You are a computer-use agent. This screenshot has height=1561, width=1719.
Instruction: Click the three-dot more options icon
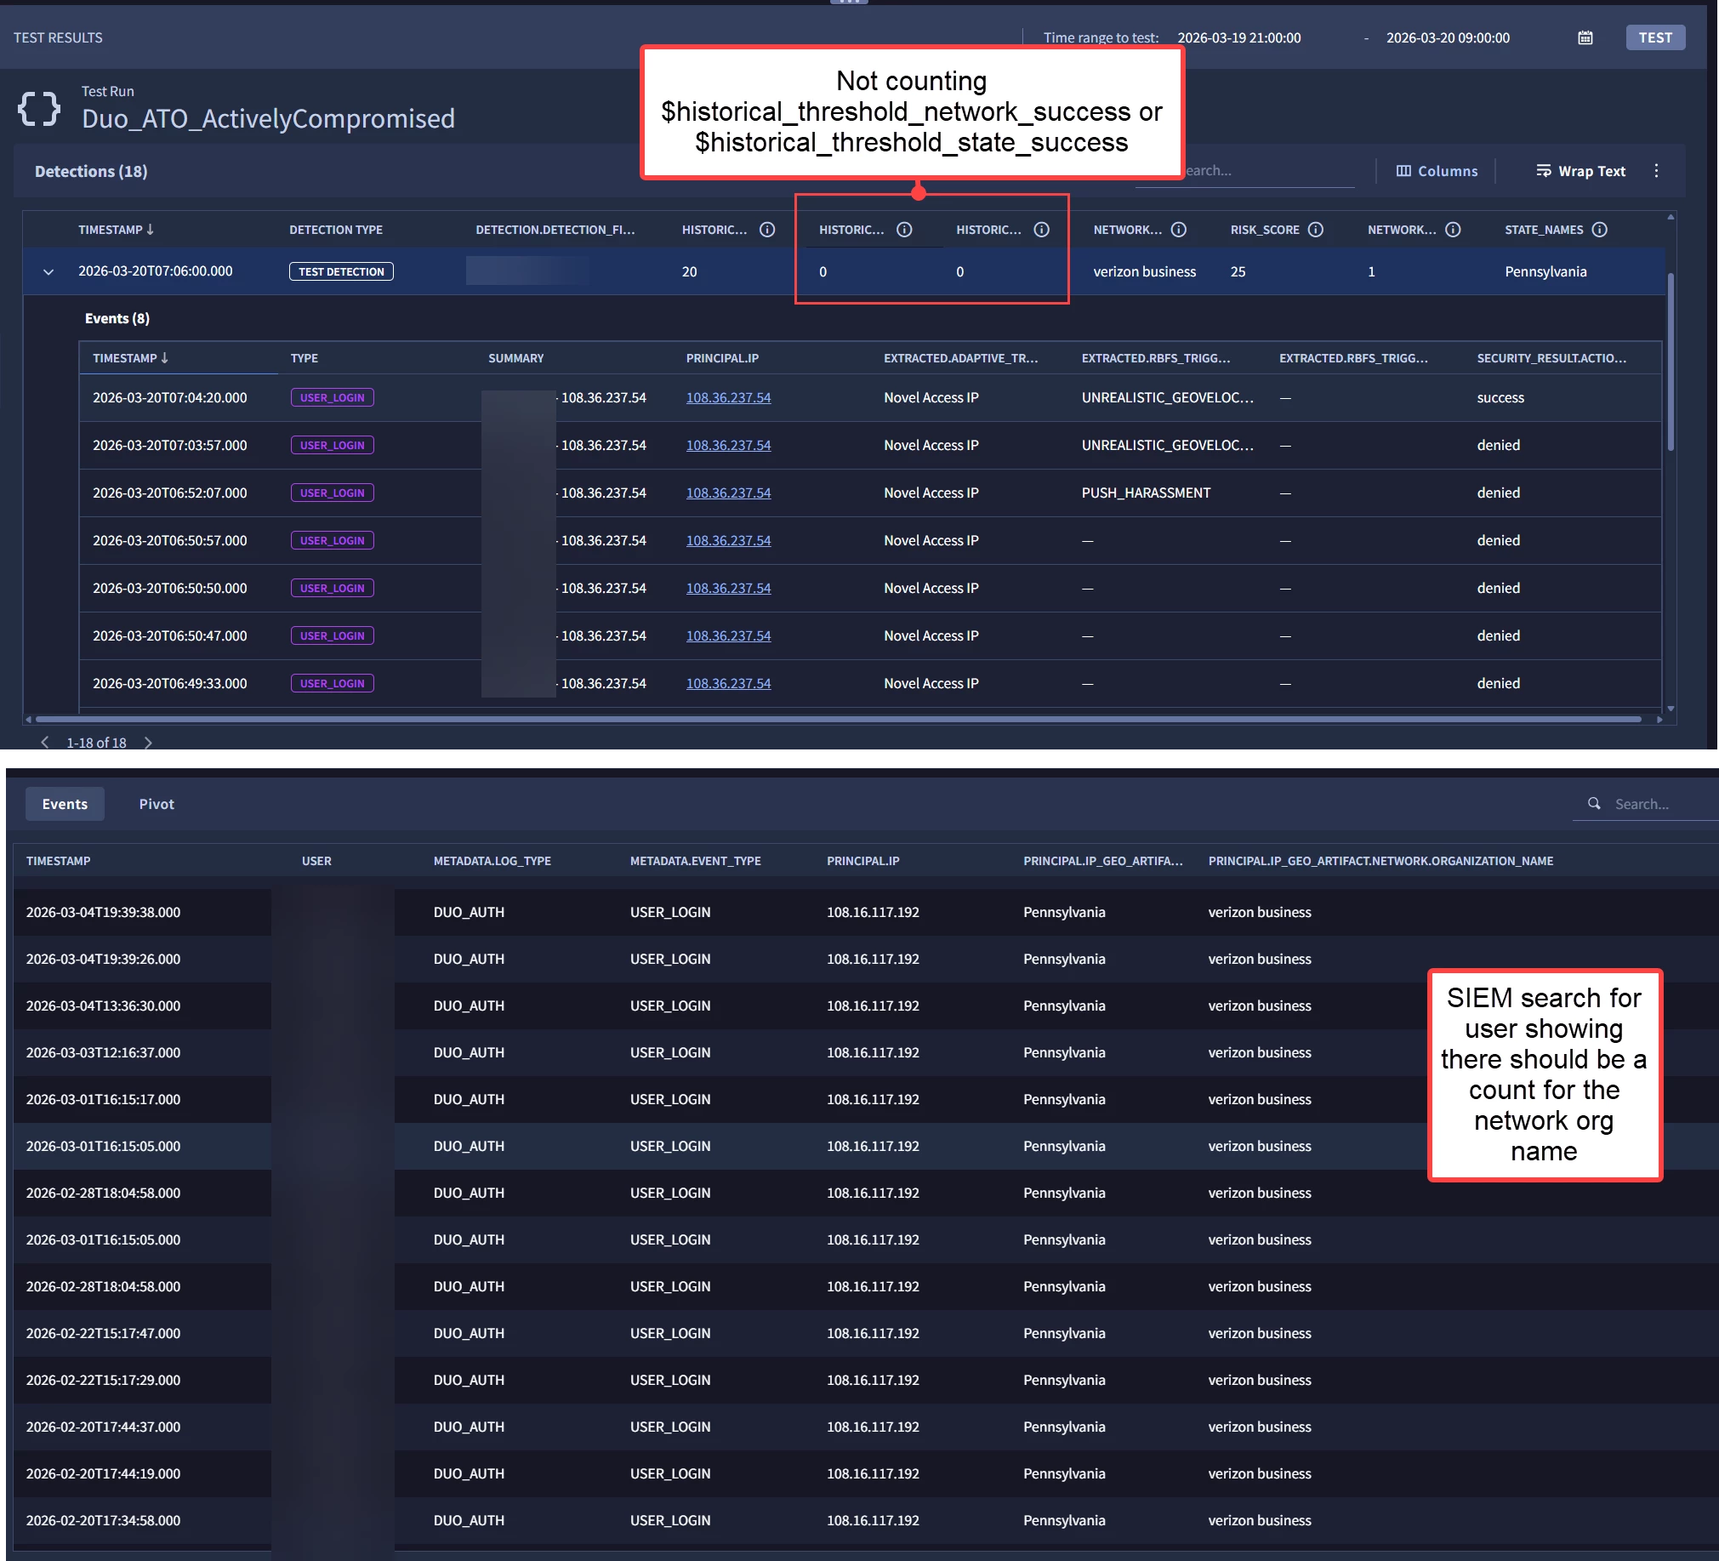pos(1656,171)
